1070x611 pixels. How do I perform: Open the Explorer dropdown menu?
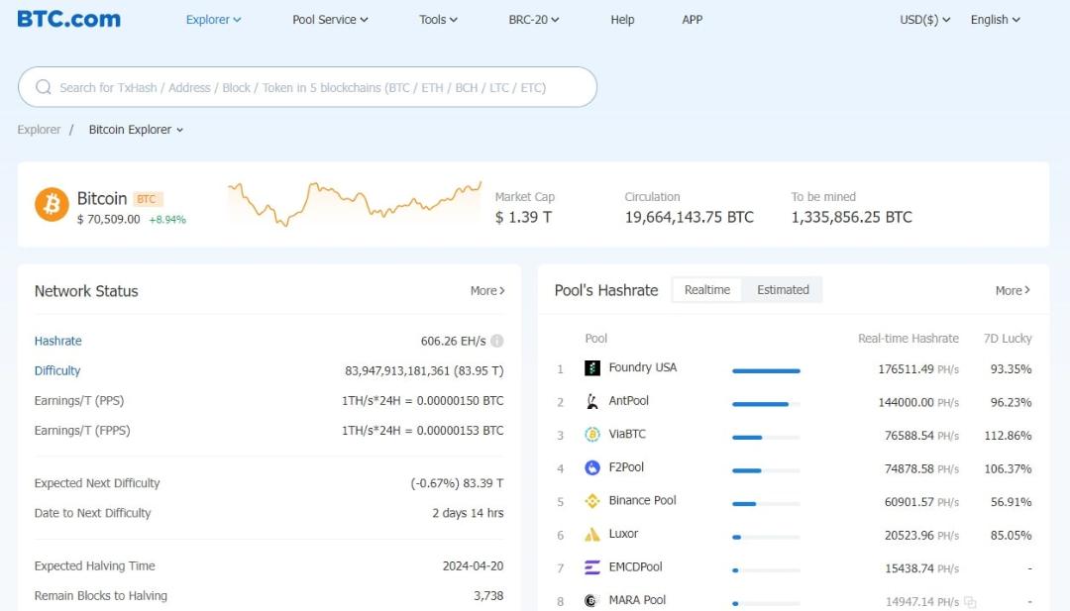(213, 20)
